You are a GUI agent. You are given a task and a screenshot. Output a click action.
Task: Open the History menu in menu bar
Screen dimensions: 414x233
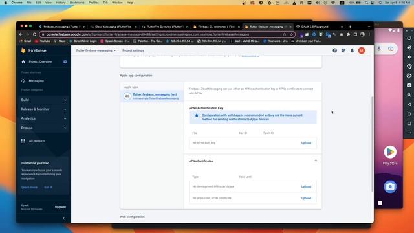60,3
